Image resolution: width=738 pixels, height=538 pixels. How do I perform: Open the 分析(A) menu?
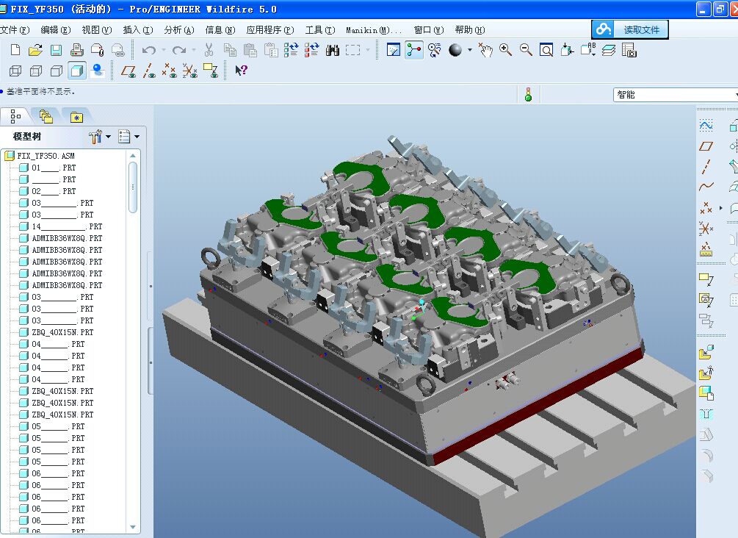coord(178,30)
